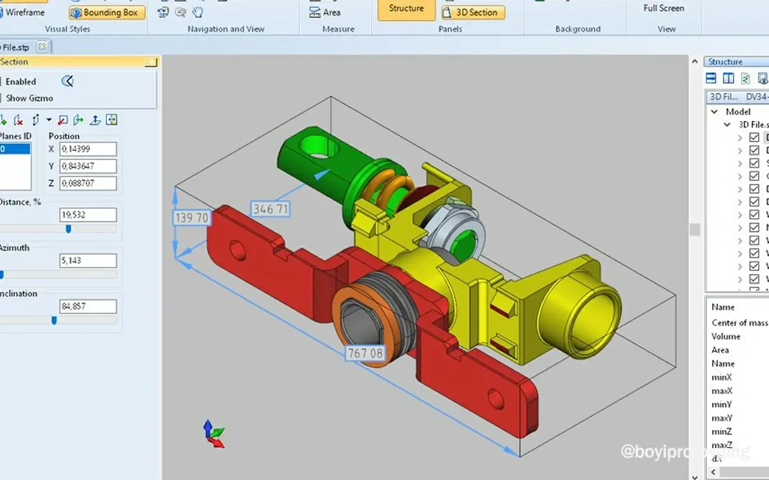The width and height of the screenshot is (769, 480).
Task: Select the pan hand tool in Navigation
Action: click(x=198, y=12)
